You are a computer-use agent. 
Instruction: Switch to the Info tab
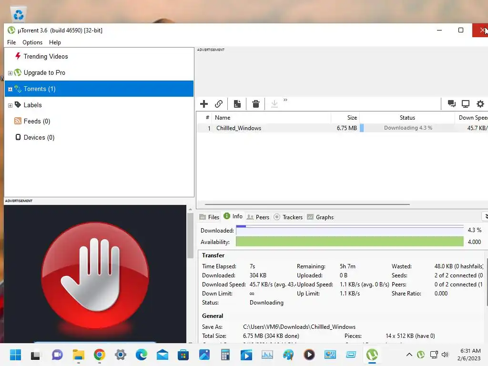233,216
